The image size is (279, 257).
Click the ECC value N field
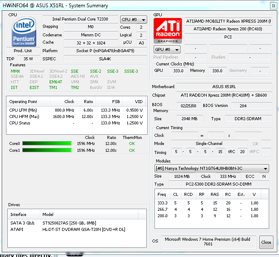pyautogui.click(x=264, y=176)
